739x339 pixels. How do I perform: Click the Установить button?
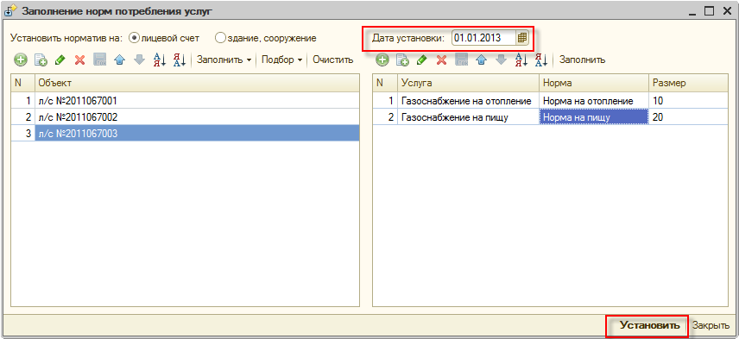[x=649, y=325]
